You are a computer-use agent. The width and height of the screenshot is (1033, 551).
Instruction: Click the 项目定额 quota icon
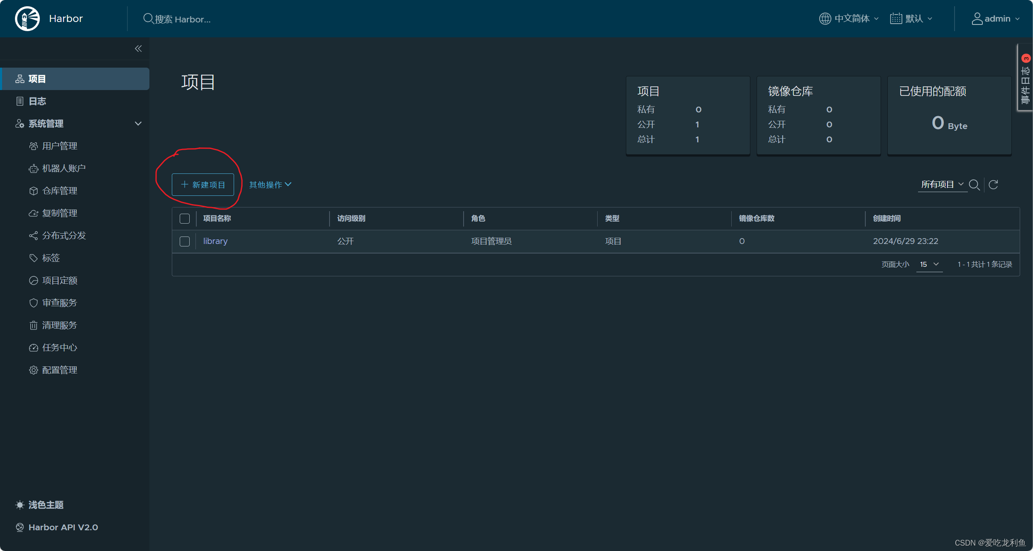[x=34, y=280]
